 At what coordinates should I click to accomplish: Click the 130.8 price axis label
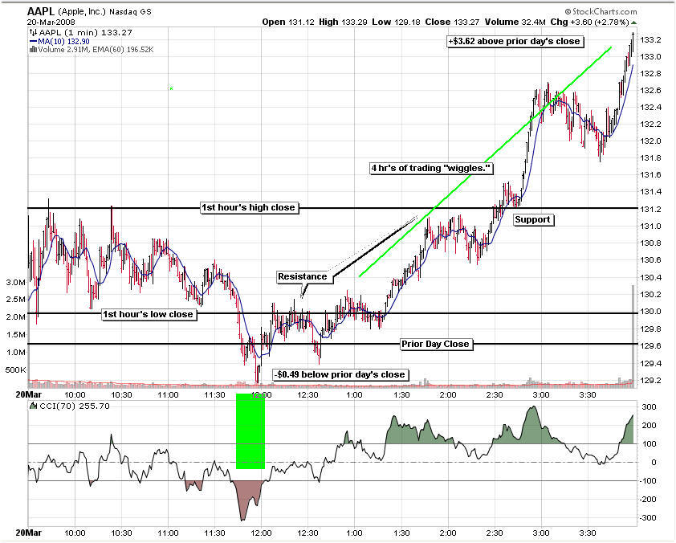pos(650,243)
